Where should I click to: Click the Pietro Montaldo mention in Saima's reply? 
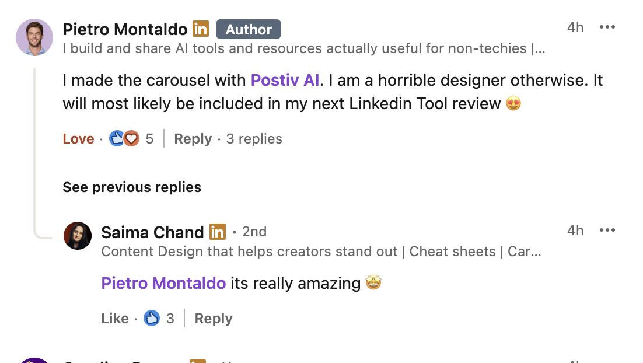[163, 284]
